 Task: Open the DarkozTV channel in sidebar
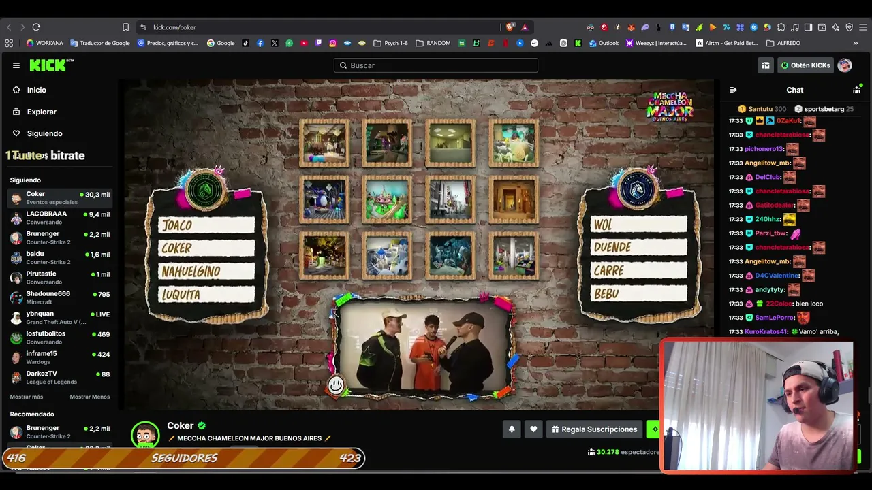click(60, 377)
